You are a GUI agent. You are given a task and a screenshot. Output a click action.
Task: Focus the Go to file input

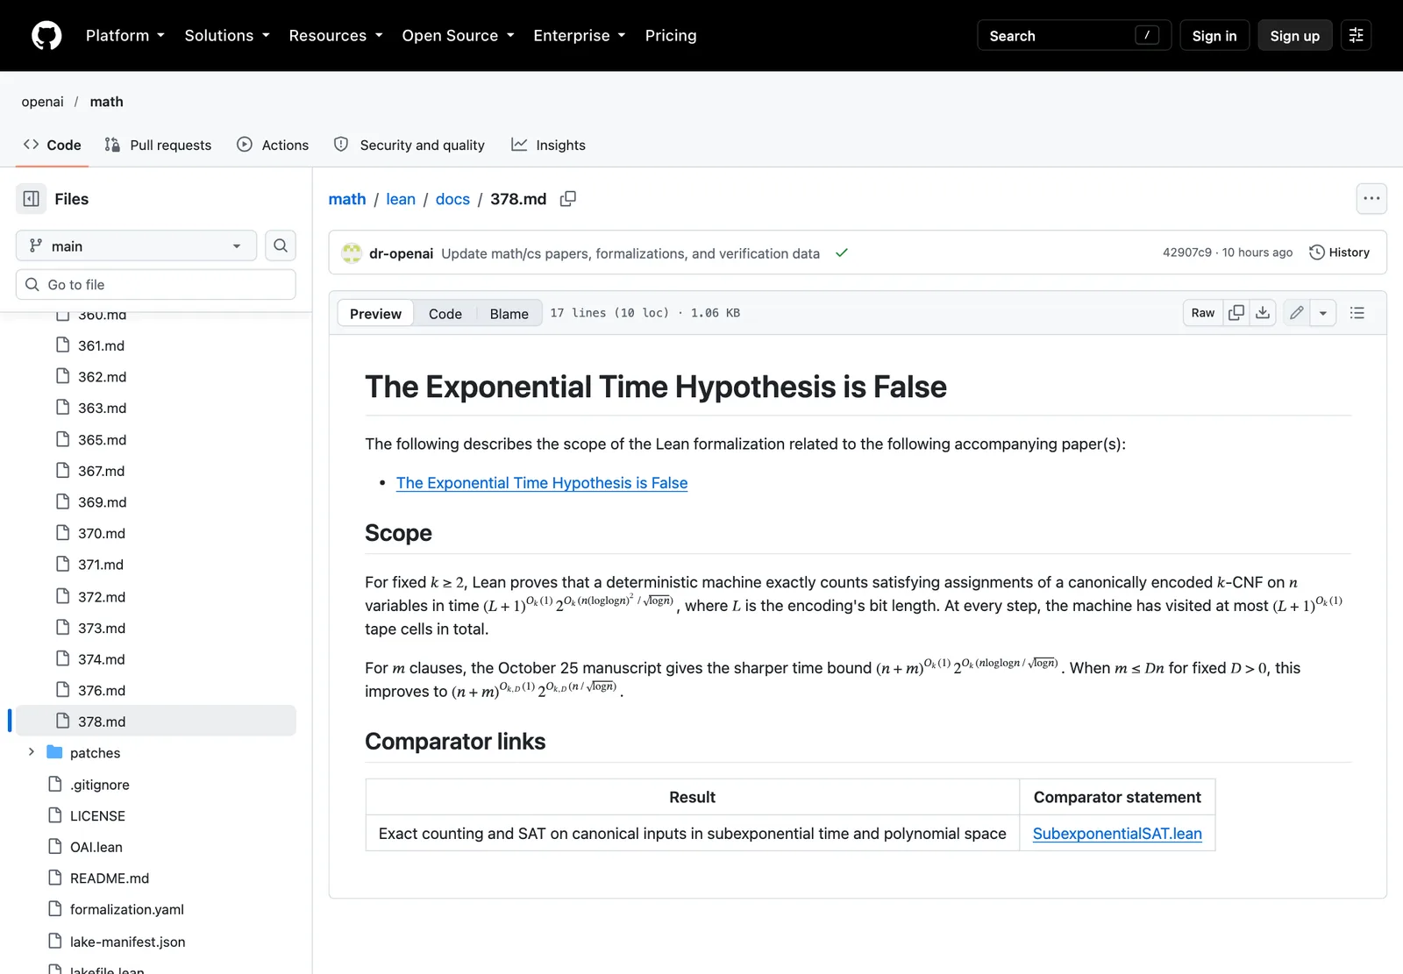(x=156, y=285)
